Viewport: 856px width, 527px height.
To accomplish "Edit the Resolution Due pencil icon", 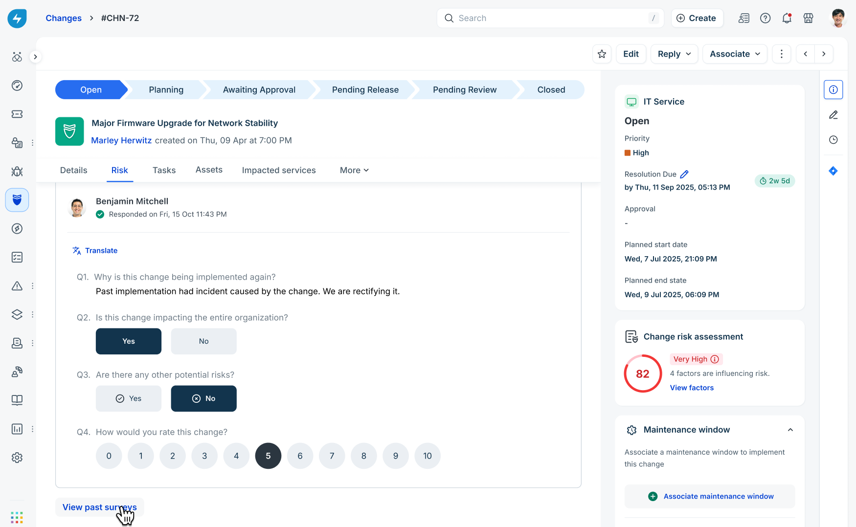I will pos(685,174).
